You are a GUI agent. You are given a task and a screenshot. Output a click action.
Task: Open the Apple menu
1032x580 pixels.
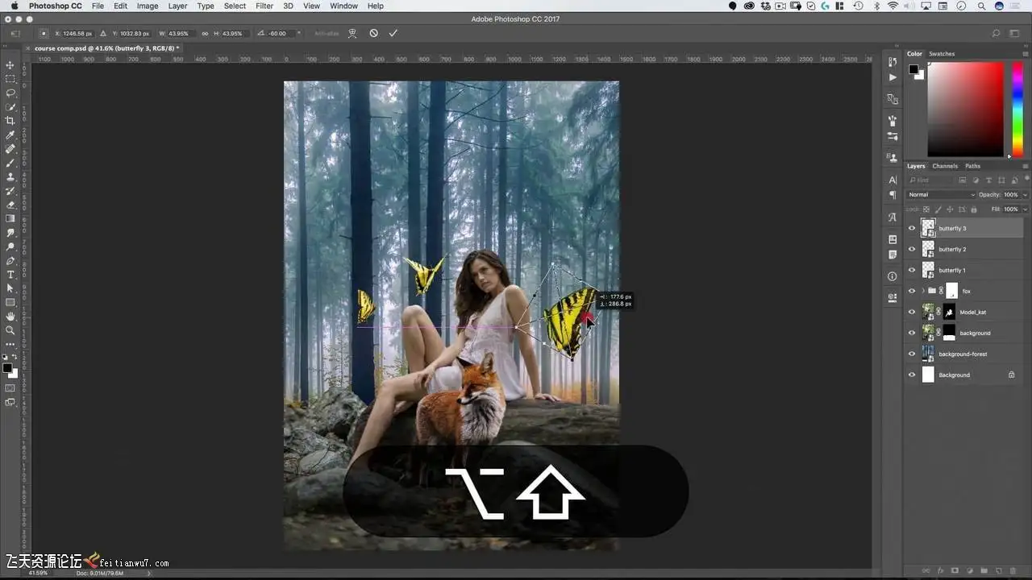tap(14, 6)
